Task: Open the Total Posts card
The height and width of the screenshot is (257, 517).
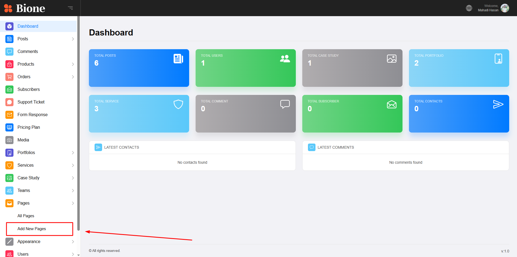Action: (x=139, y=68)
